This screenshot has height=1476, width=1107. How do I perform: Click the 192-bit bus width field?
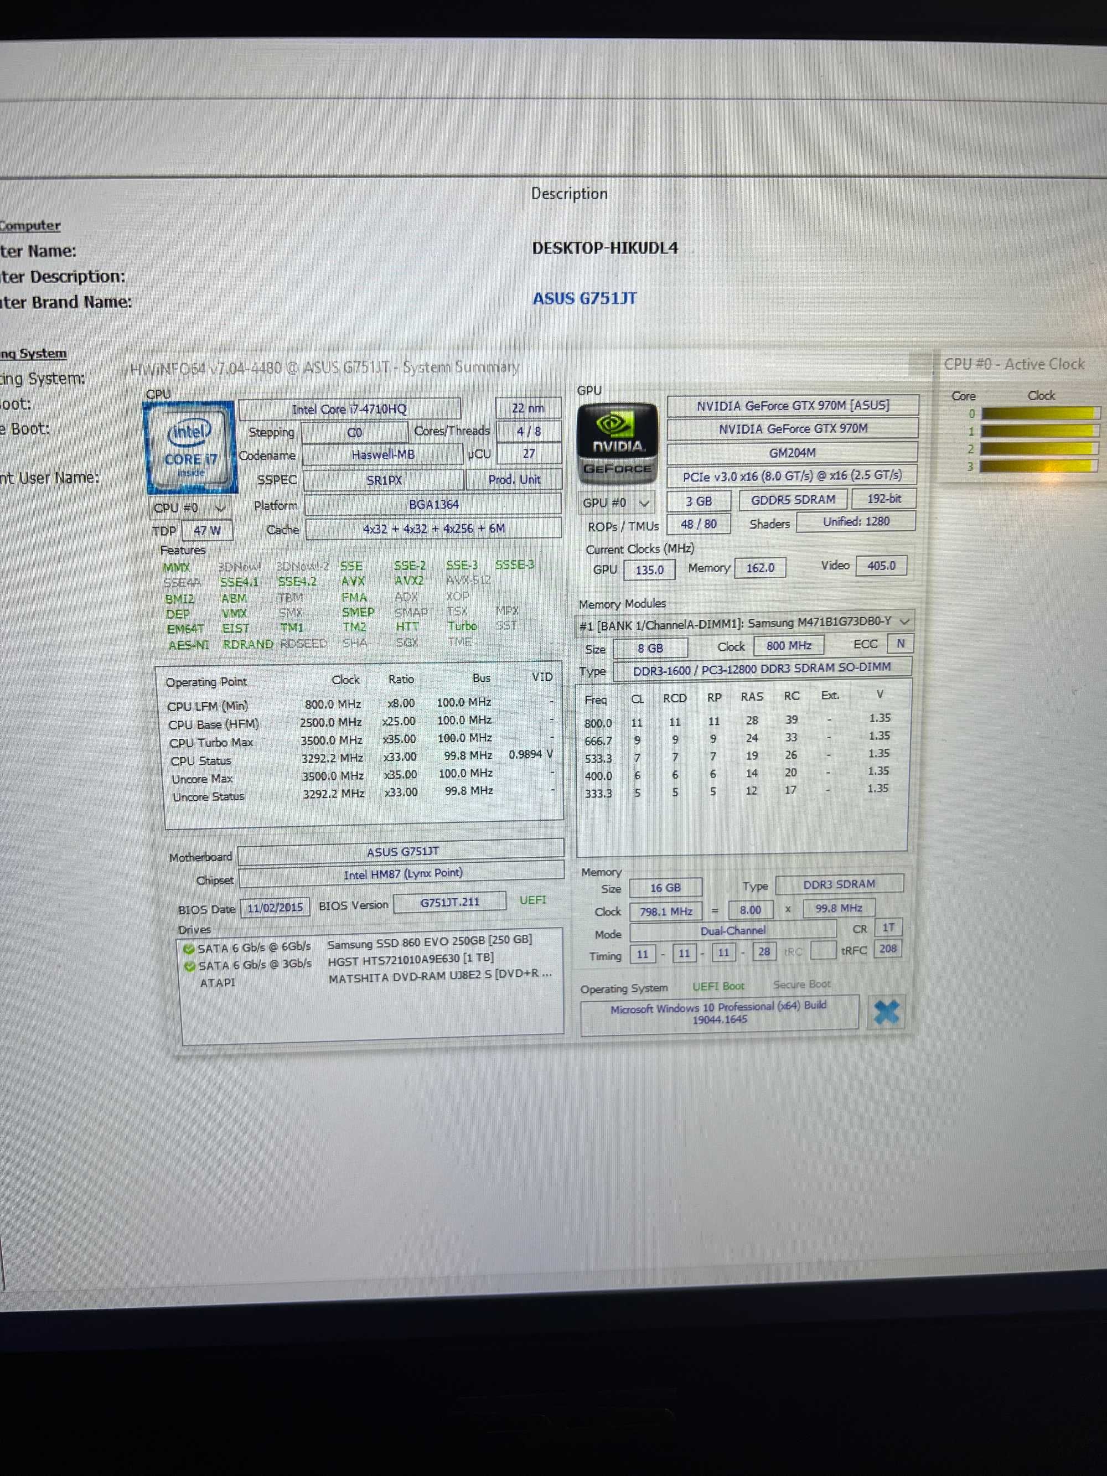pos(884,499)
